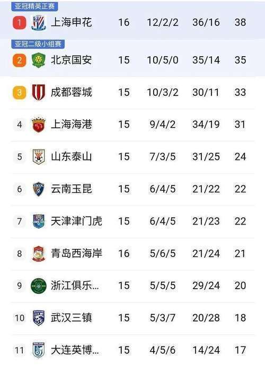The image size is (265, 366).
Task: Select the 武汉三镇 table row name
Action: point(71,318)
